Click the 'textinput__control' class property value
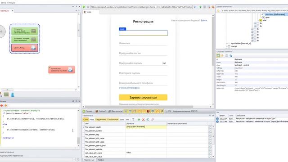 pyautogui.click(x=242, y=65)
